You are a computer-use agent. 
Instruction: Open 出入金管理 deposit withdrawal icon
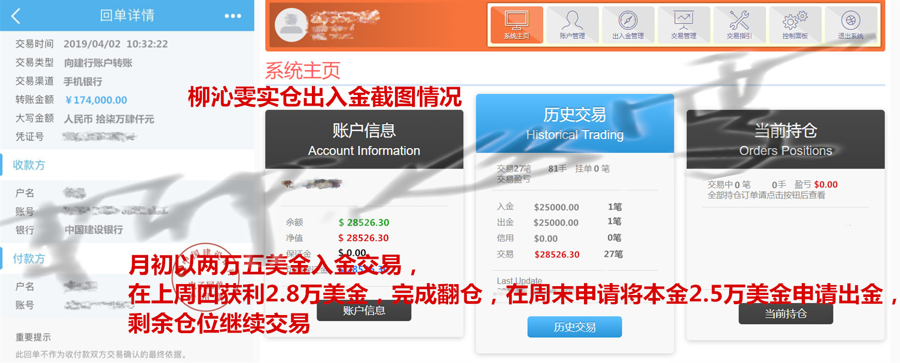628,25
